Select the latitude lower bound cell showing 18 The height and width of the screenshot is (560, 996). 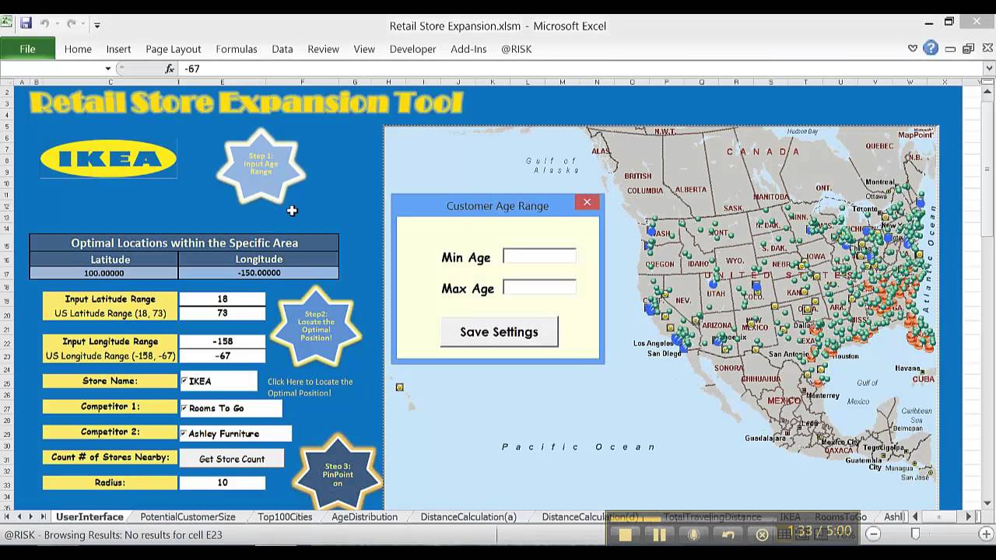pyautogui.click(x=223, y=299)
